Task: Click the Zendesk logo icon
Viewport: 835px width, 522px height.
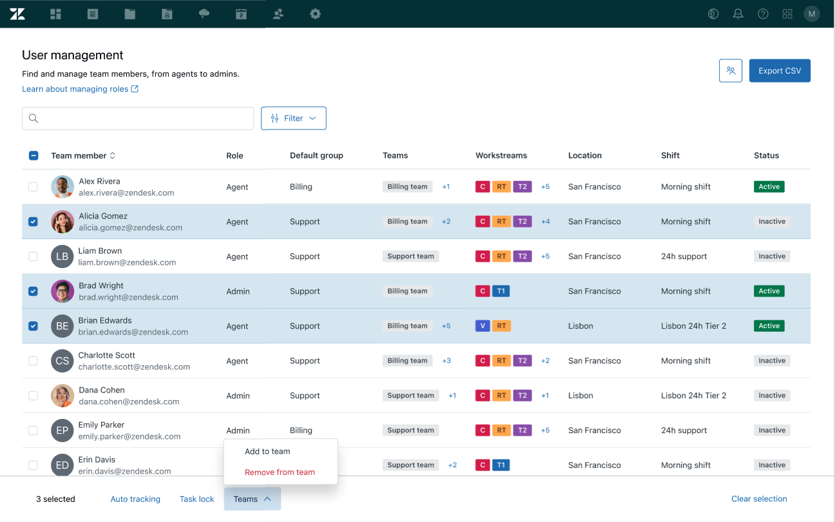Action: tap(17, 14)
